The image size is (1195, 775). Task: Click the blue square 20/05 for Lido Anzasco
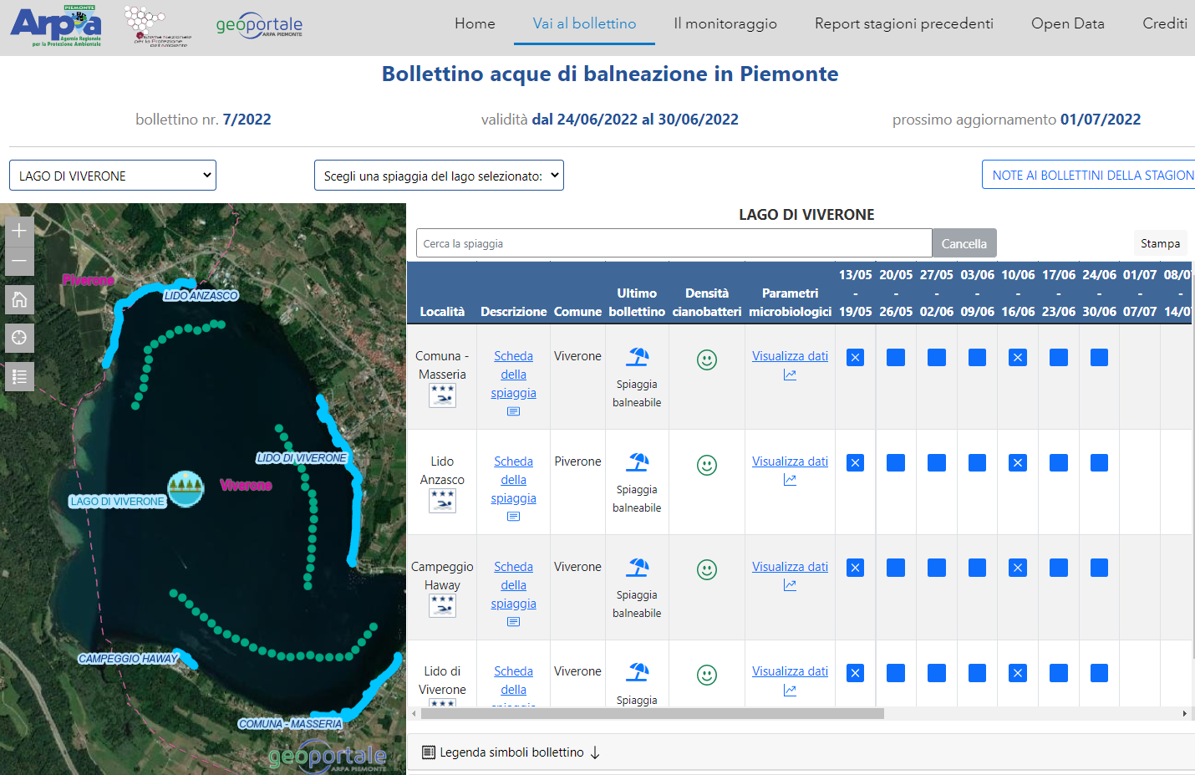(x=896, y=463)
